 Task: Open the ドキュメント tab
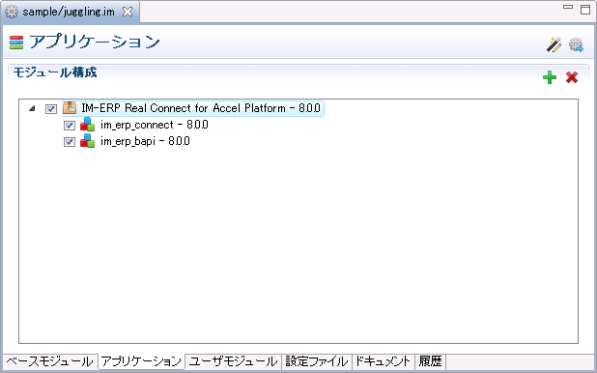coord(383,361)
